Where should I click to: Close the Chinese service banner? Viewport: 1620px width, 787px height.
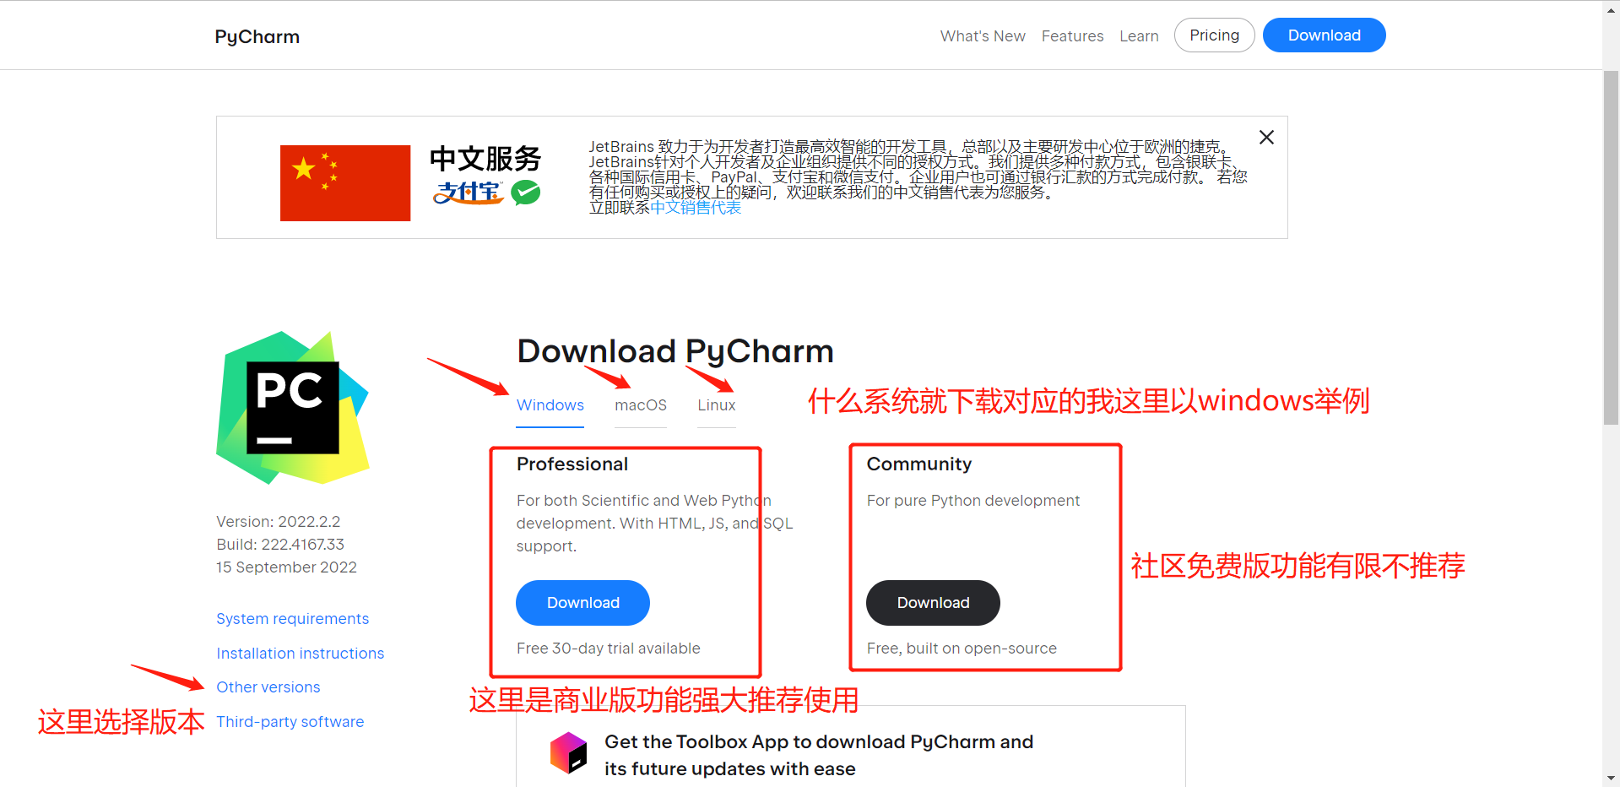[x=1266, y=137]
